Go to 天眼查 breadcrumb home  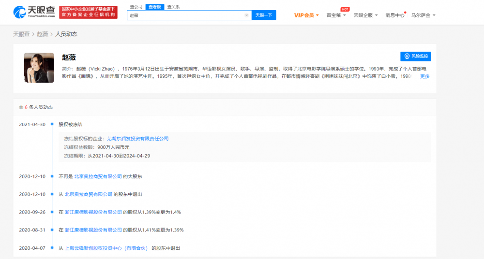pos(21,34)
